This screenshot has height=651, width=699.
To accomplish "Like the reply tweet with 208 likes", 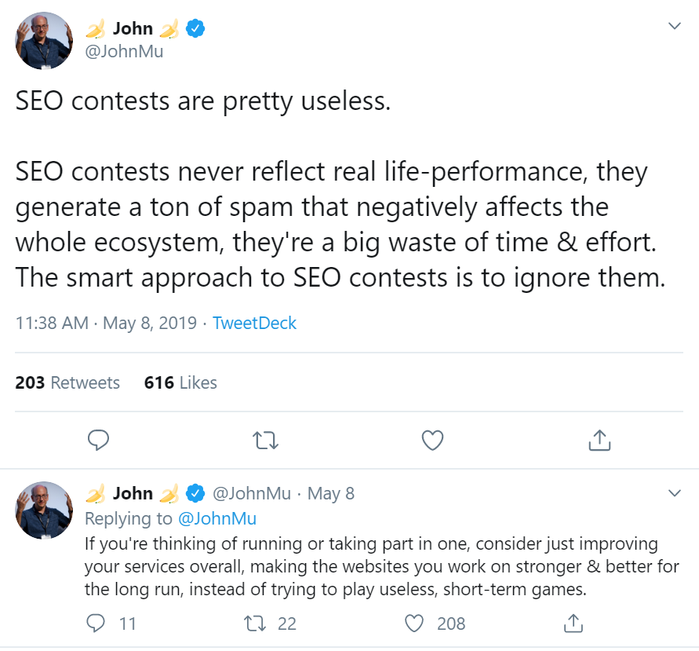I will coord(414,624).
